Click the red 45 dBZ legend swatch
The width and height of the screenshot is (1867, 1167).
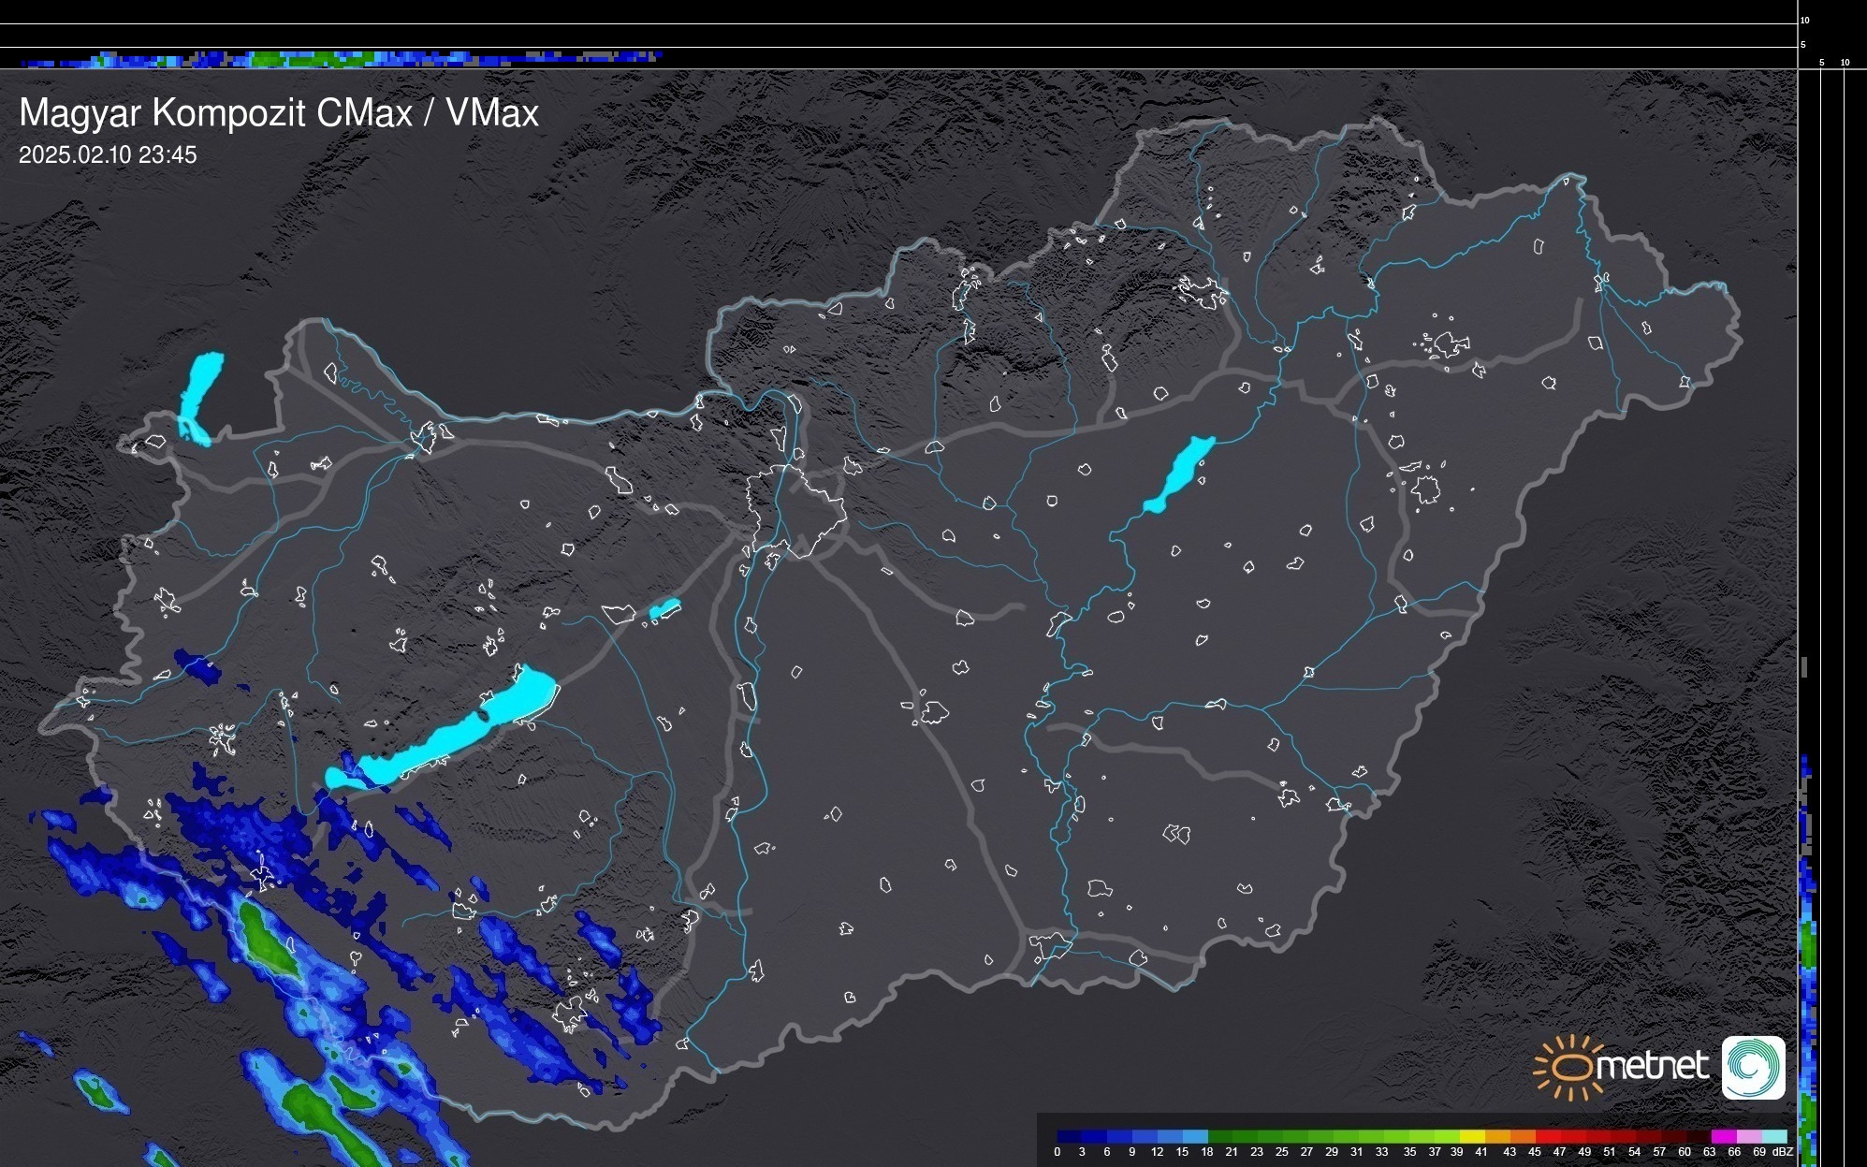click(1547, 1136)
